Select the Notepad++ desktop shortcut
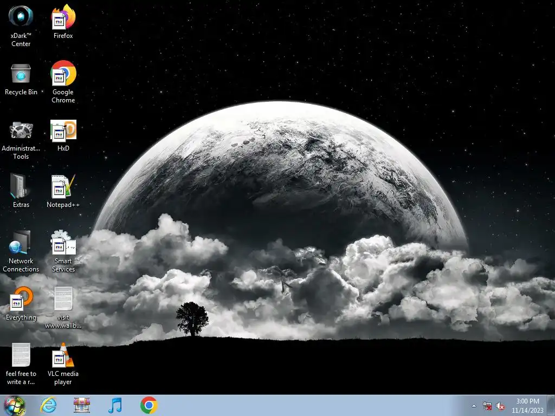Screen dimensions: 555x416 [63, 190]
